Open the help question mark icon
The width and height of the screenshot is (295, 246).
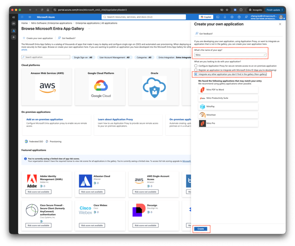[239, 17]
